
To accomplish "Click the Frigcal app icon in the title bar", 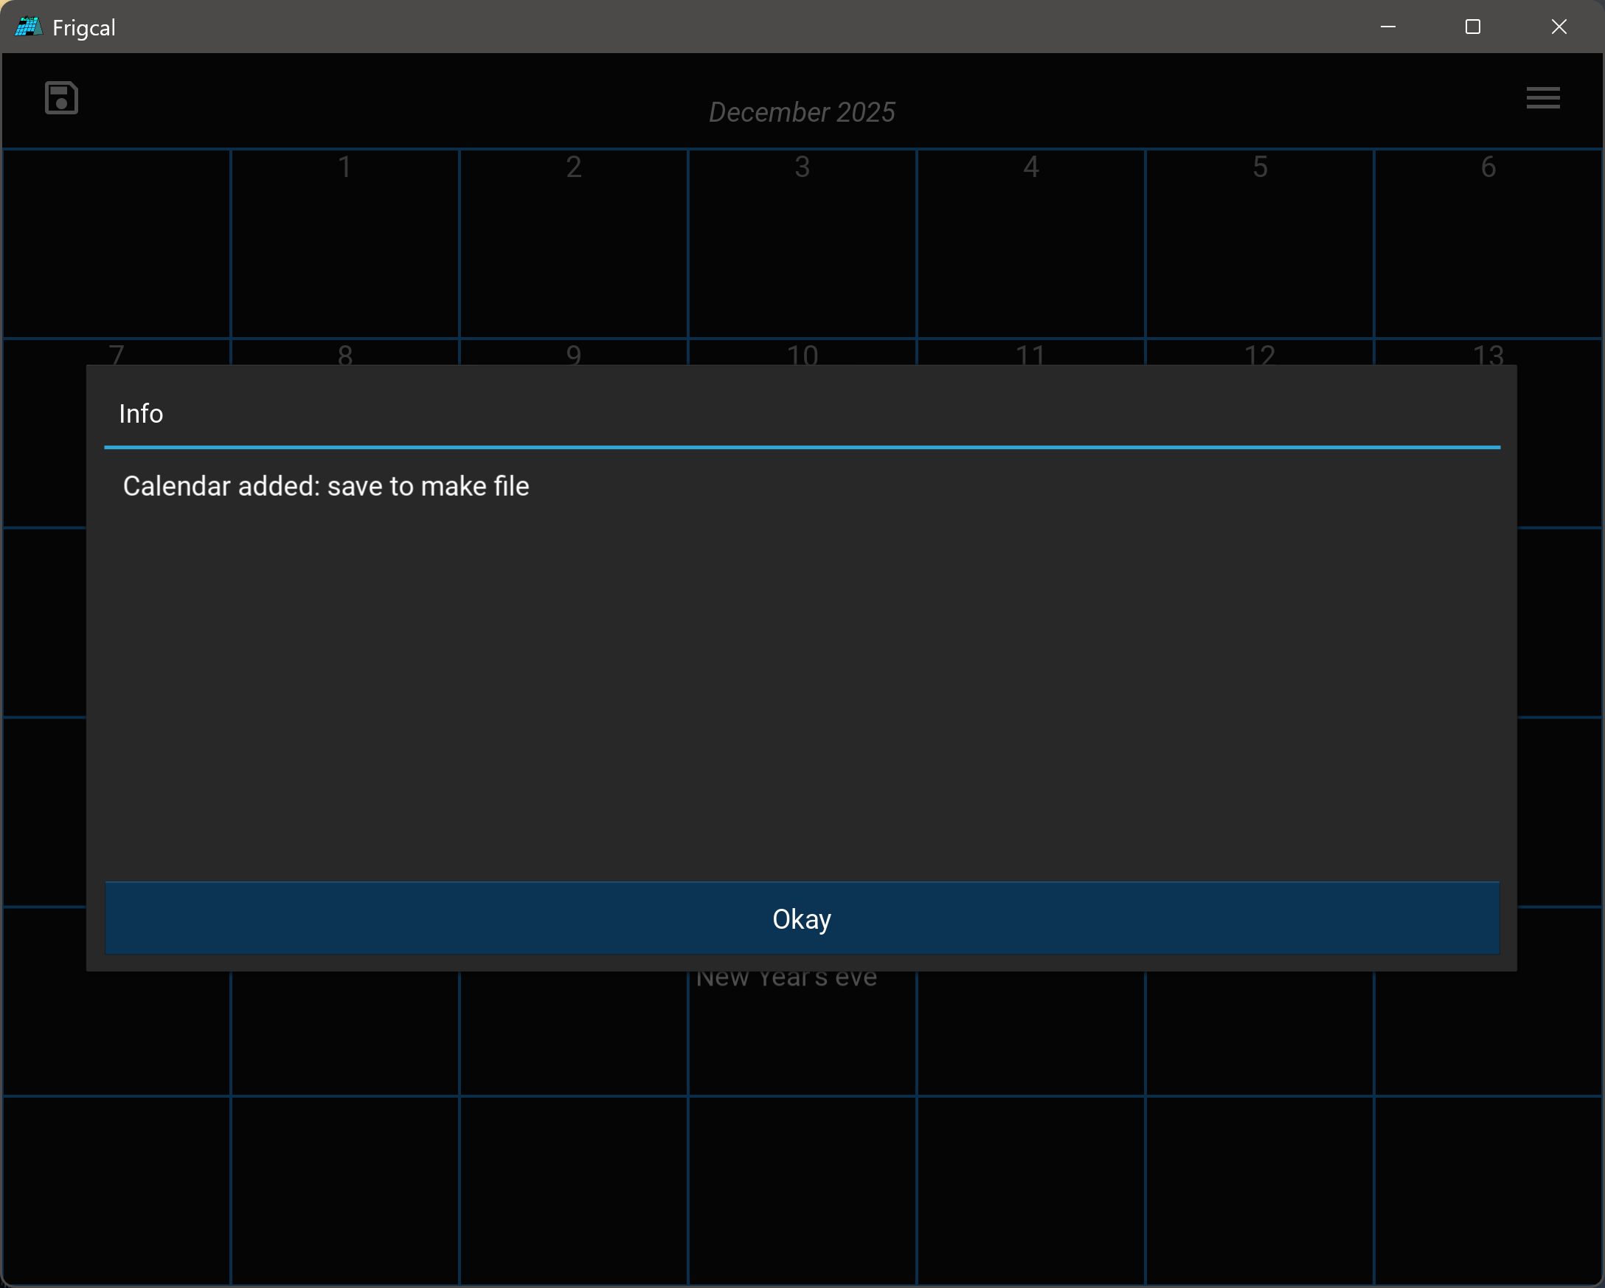I will (28, 27).
